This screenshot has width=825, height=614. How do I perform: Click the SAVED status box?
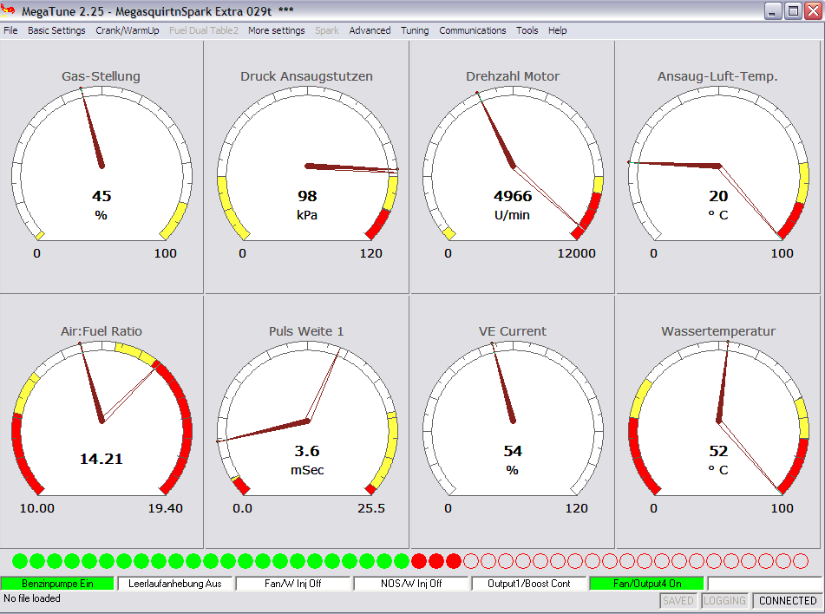pyautogui.click(x=678, y=600)
